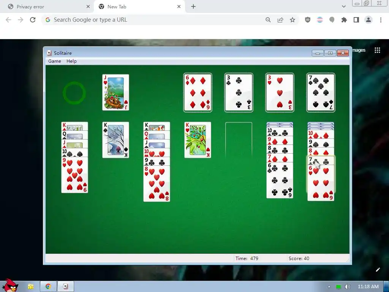The height and width of the screenshot is (292, 389).
Task: Select the 8 of hearts tableau card
Action: pyautogui.click(x=157, y=184)
